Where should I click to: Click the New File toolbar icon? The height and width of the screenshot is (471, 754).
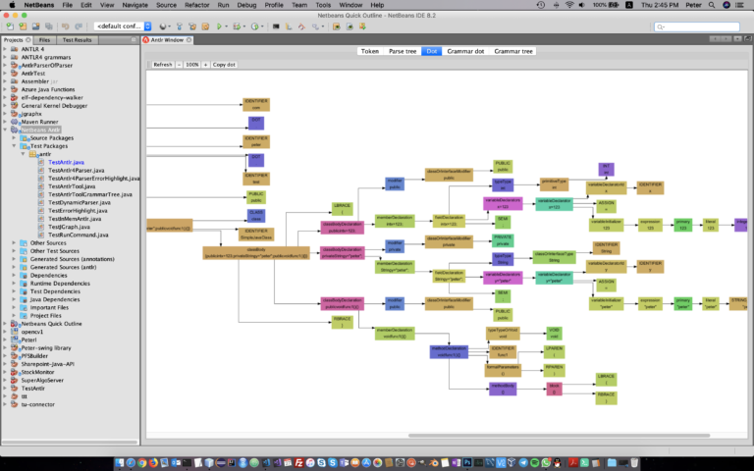[10, 26]
